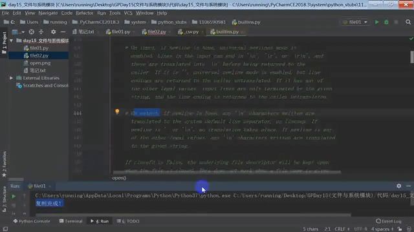Open the Edit menu
This screenshot has width=414, height=232.
(x=17, y=13)
